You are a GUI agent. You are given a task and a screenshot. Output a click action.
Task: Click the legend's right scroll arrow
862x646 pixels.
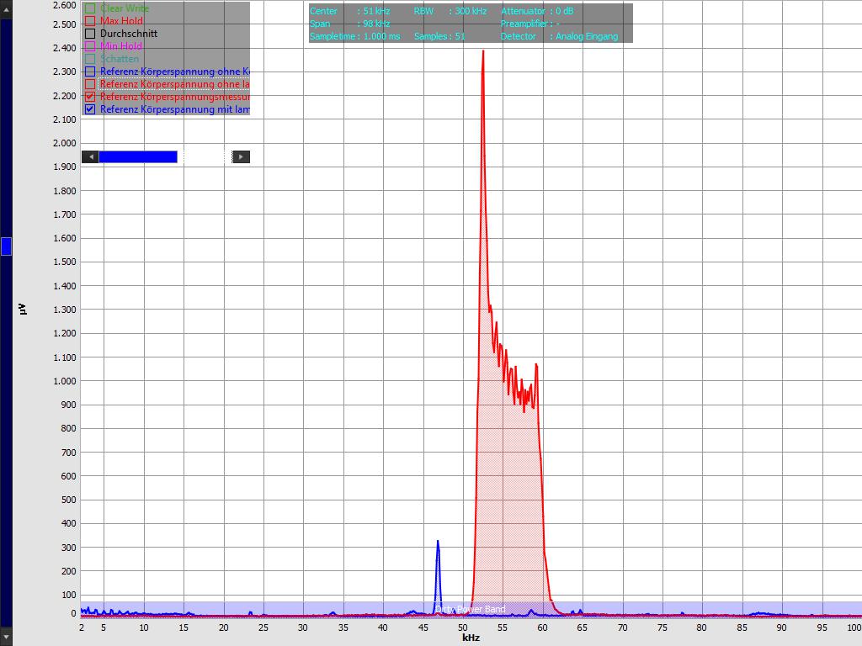(241, 156)
